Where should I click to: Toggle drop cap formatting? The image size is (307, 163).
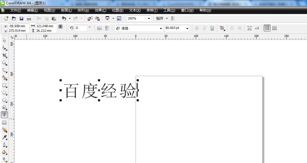tap(240, 28)
